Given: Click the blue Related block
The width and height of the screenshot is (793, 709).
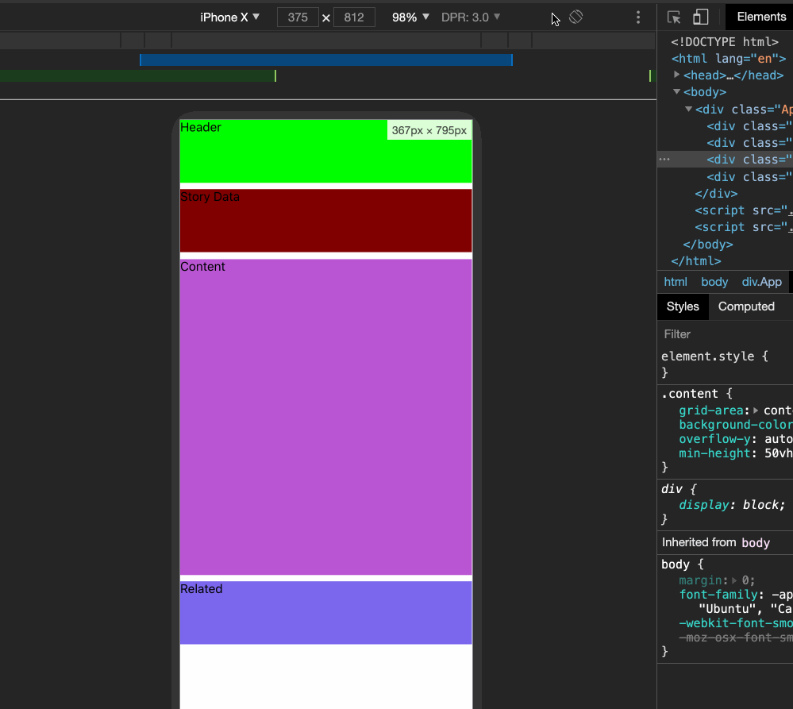Looking at the screenshot, I should tap(326, 612).
